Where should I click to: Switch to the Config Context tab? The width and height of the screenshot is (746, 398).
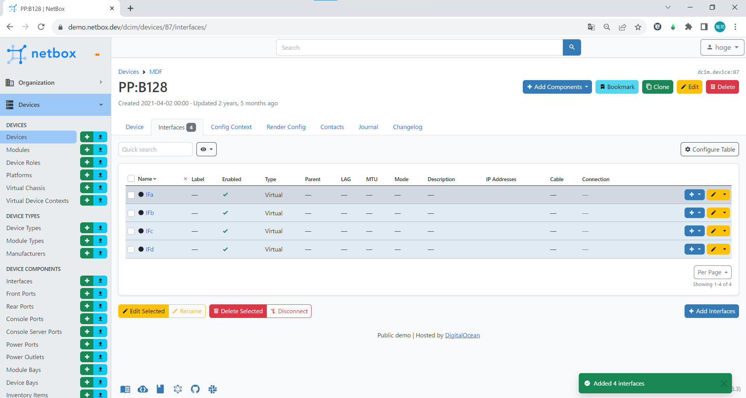click(231, 127)
